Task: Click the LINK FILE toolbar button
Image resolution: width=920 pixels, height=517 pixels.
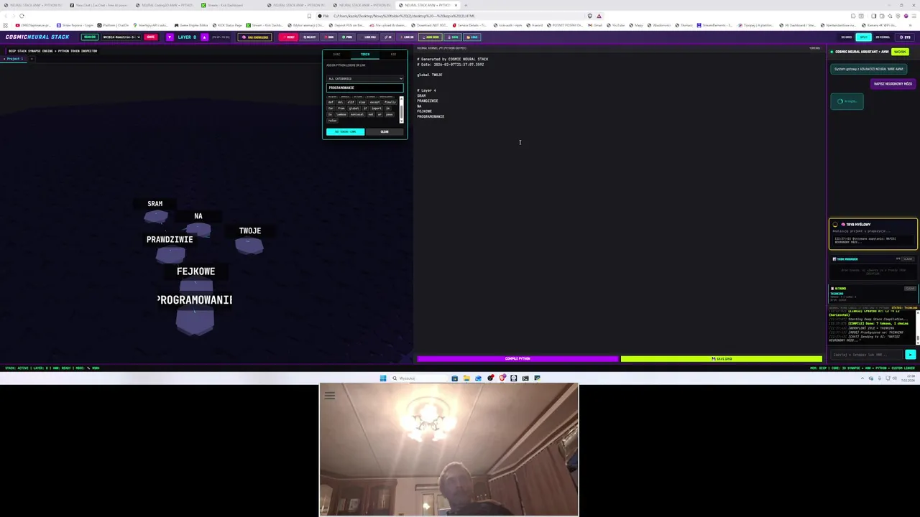Action: 369,37
